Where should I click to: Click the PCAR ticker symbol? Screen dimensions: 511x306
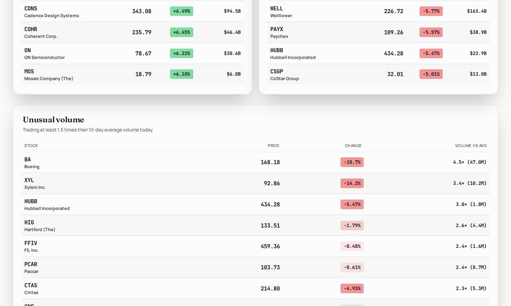point(31,264)
